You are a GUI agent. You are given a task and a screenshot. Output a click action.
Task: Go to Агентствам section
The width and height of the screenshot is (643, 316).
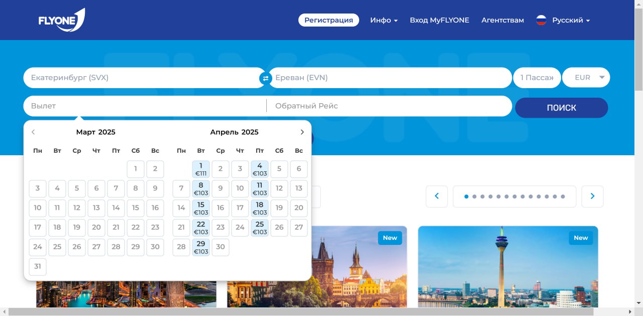[x=502, y=20]
